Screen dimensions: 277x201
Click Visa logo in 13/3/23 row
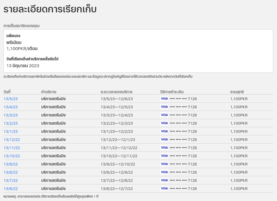(x=164, y=115)
